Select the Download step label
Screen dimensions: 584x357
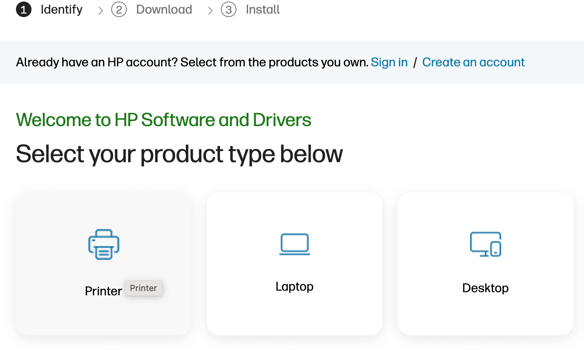click(164, 9)
